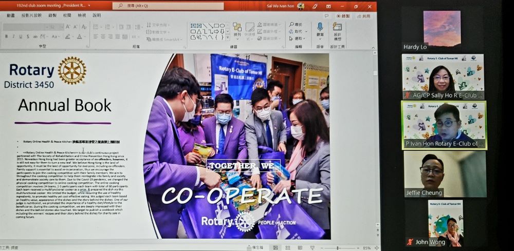514x251 pixels.
Task: Open the character spacing AV dropdown
Action: tap(44, 36)
